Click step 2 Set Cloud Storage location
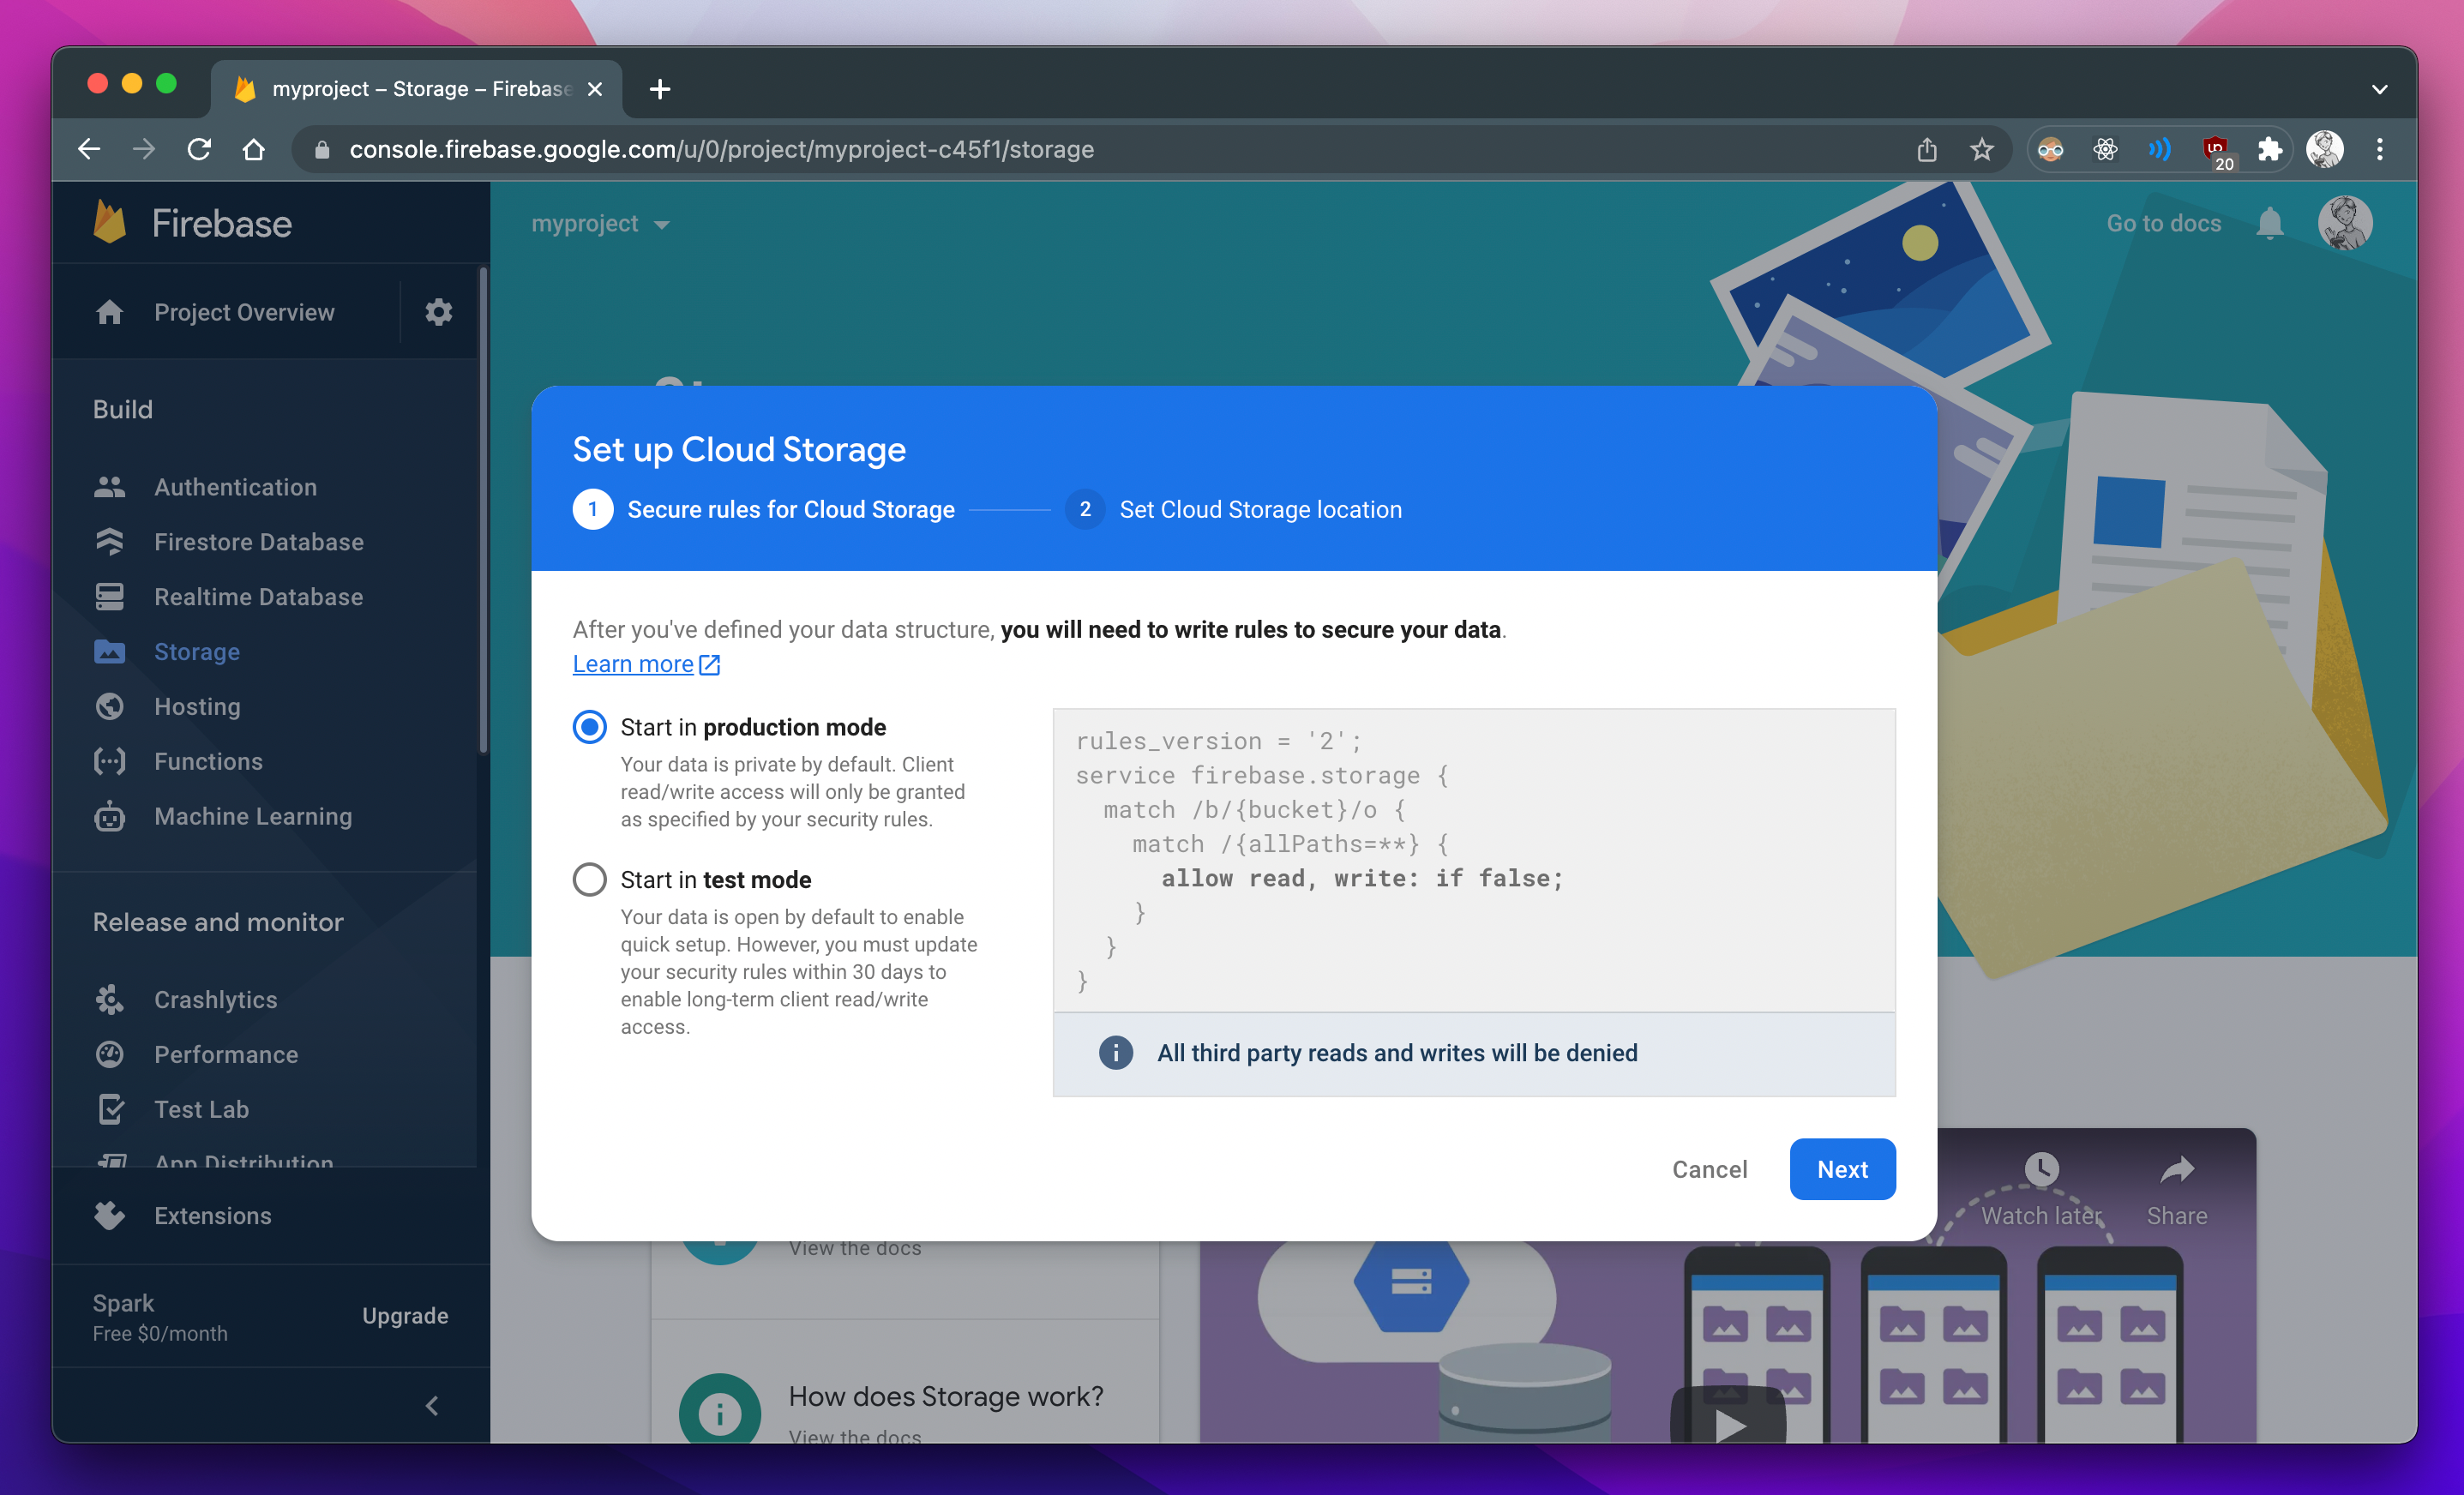 coord(1234,510)
